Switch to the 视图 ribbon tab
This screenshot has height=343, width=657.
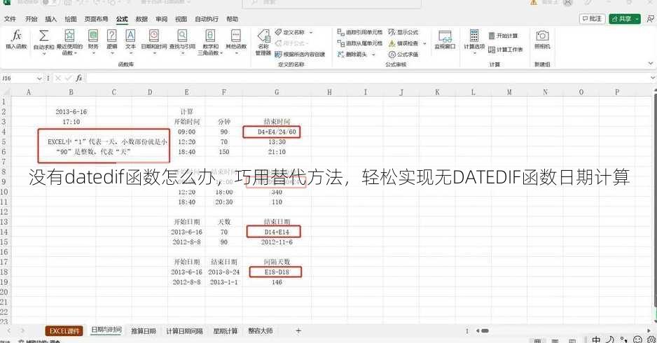[x=181, y=19]
